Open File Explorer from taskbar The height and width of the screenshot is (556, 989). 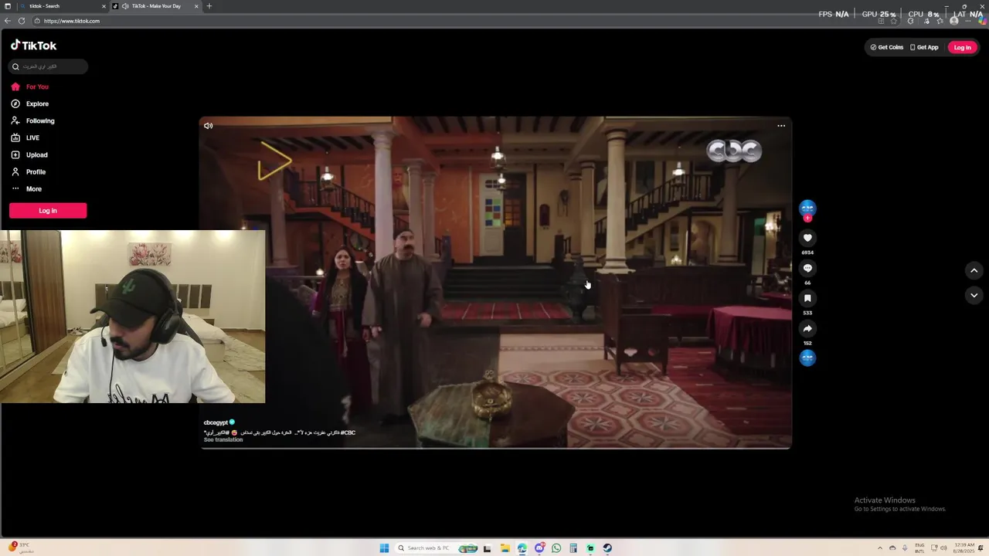[x=505, y=548]
